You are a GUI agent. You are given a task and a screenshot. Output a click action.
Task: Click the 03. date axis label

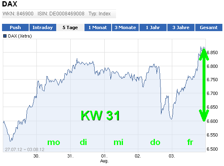[172, 156]
